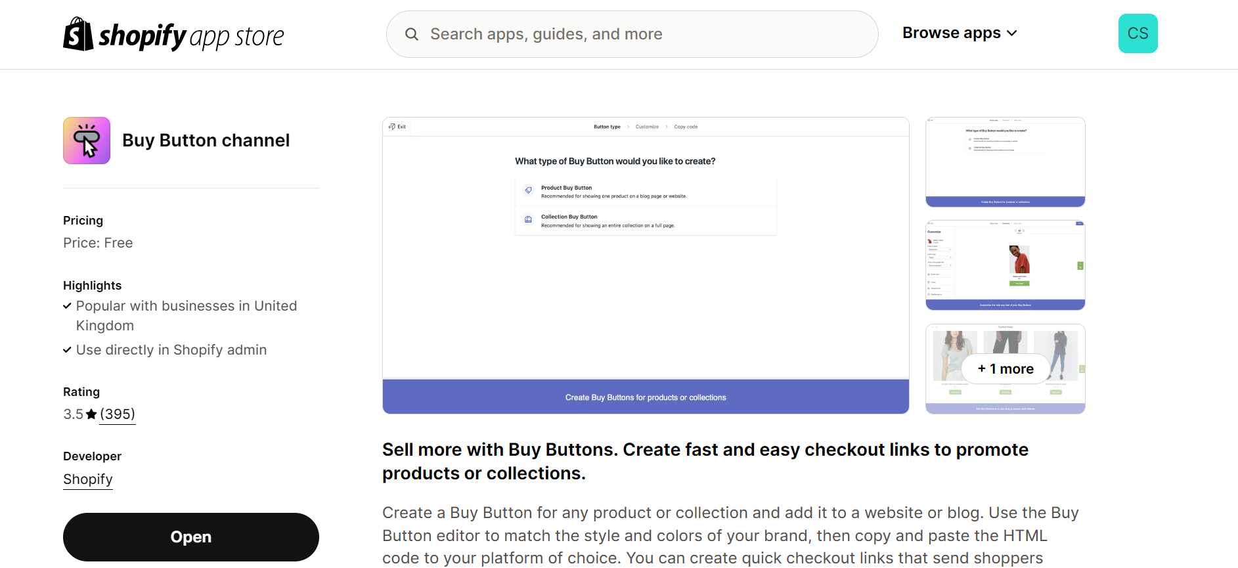Click the 'Sell more with Buy Buttons' headline
Image resolution: width=1238 pixels, height=568 pixels.
pyautogui.click(x=705, y=462)
